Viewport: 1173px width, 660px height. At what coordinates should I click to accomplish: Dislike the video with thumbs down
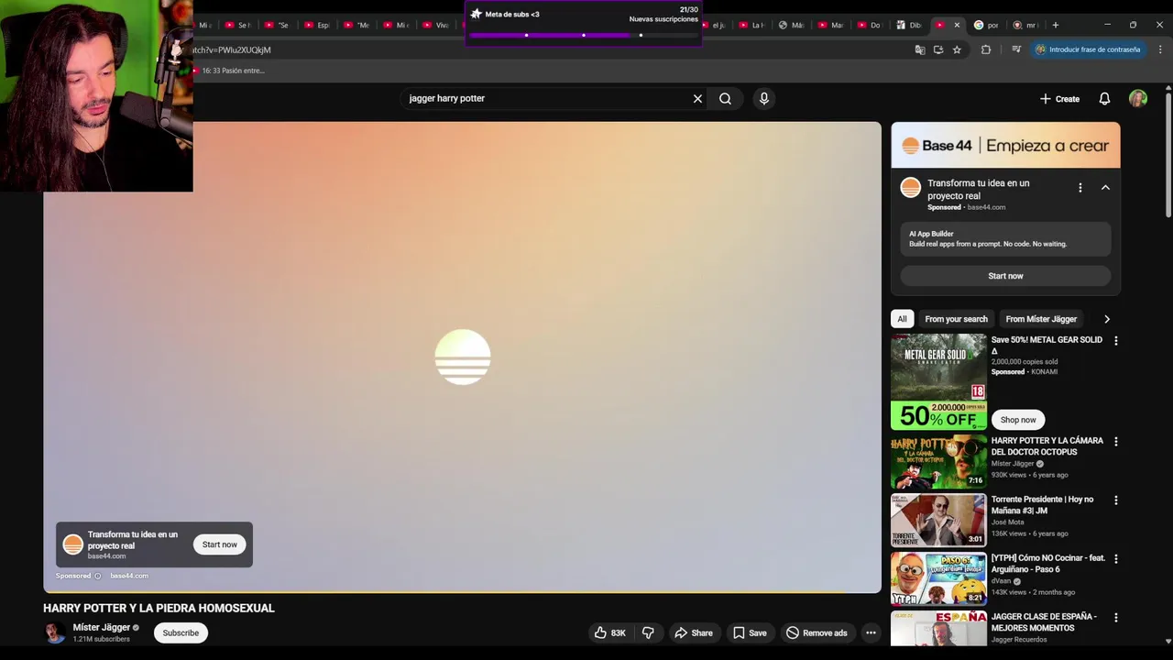648,632
